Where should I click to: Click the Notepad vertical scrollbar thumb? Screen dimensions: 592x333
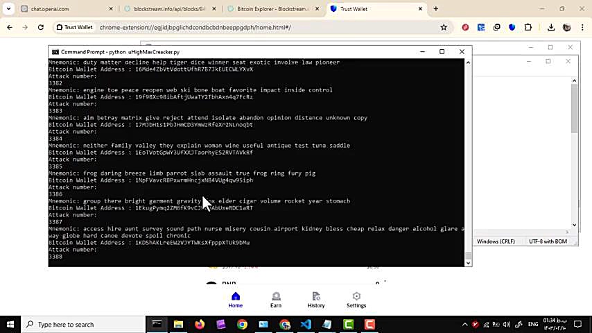click(574, 108)
